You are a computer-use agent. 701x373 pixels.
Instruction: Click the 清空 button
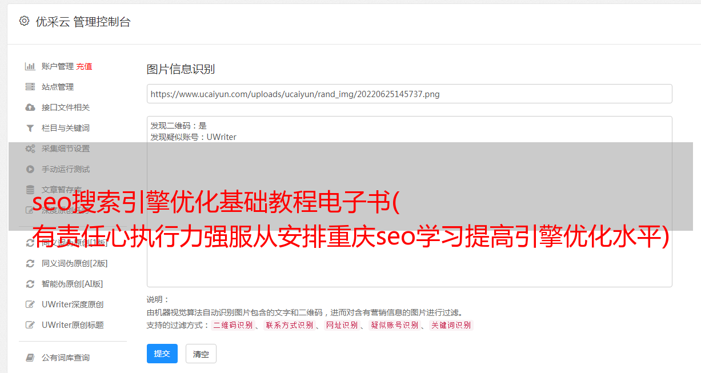[201, 354]
